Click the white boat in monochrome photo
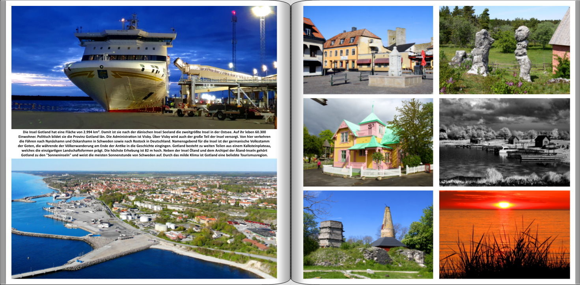This screenshot has width=580, height=285. 508,150
